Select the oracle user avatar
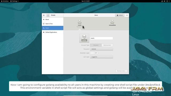 tap(80, 22)
